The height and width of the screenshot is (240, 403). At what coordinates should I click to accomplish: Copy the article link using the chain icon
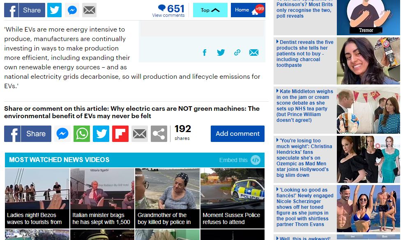click(237, 53)
